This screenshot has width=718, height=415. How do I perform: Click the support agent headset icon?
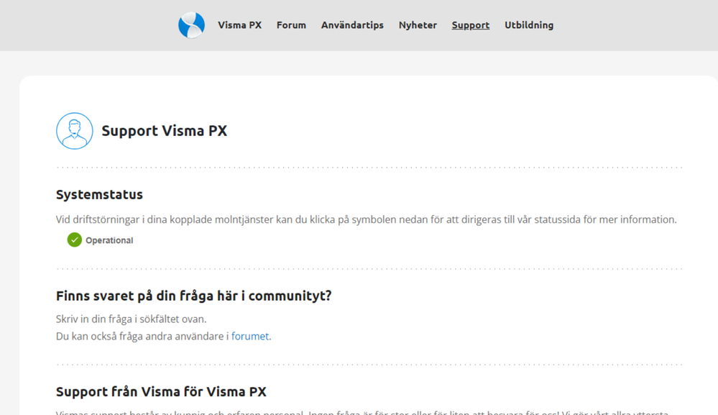pos(75,131)
